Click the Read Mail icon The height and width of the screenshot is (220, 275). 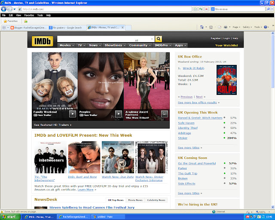[x=220, y=27]
